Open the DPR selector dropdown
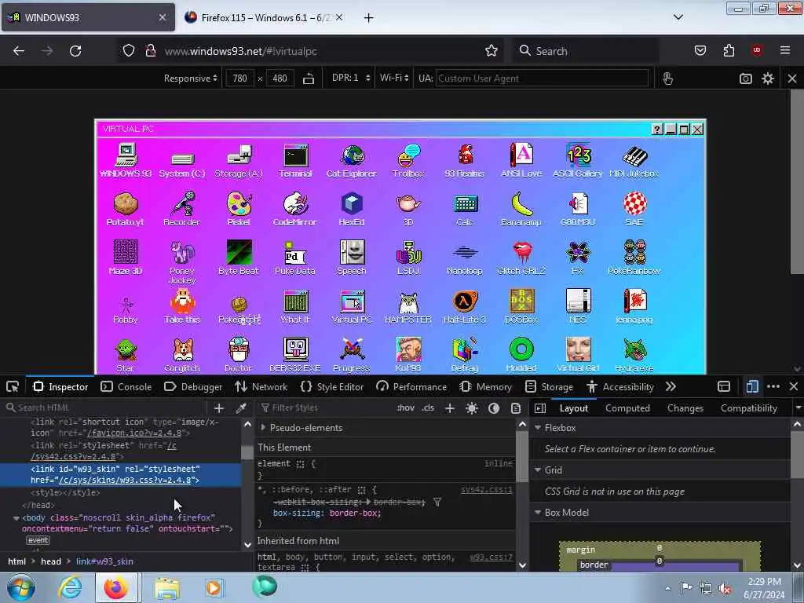Image resolution: width=804 pixels, height=603 pixels. pyautogui.click(x=351, y=78)
